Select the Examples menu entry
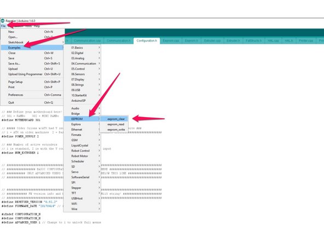 click(x=32, y=48)
